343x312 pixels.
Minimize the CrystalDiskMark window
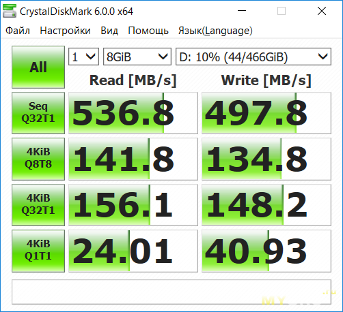pos(242,11)
